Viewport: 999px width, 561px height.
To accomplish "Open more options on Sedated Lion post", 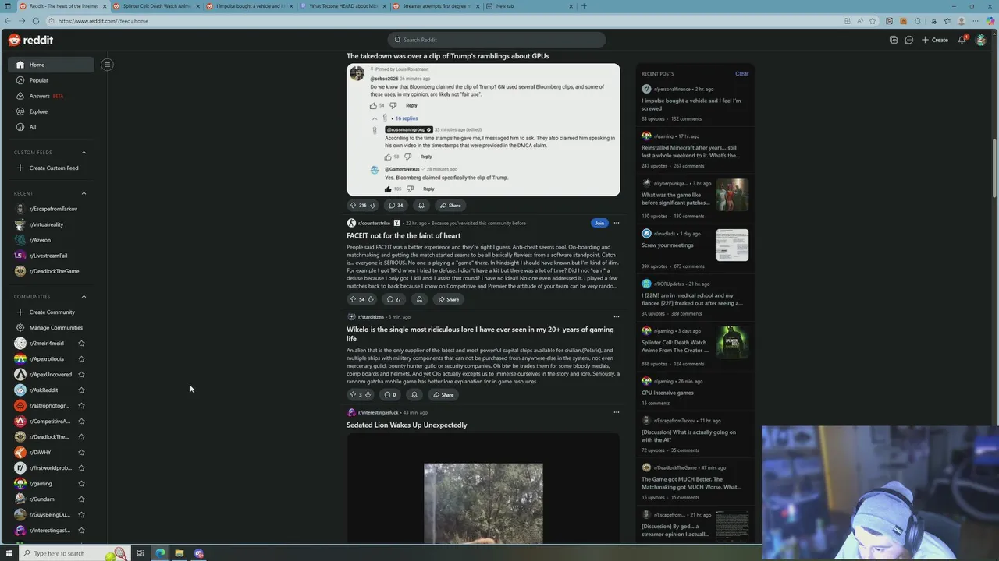I will point(616,412).
